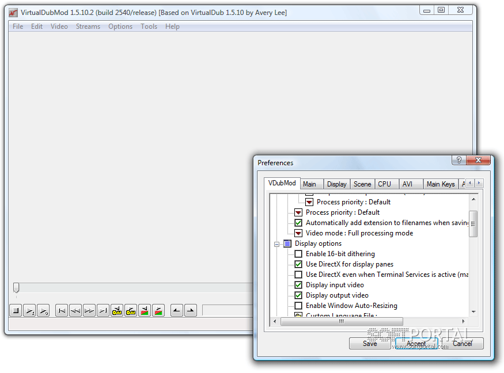Click the Display options list icon
504x373 pixels.
click(287, 243)
